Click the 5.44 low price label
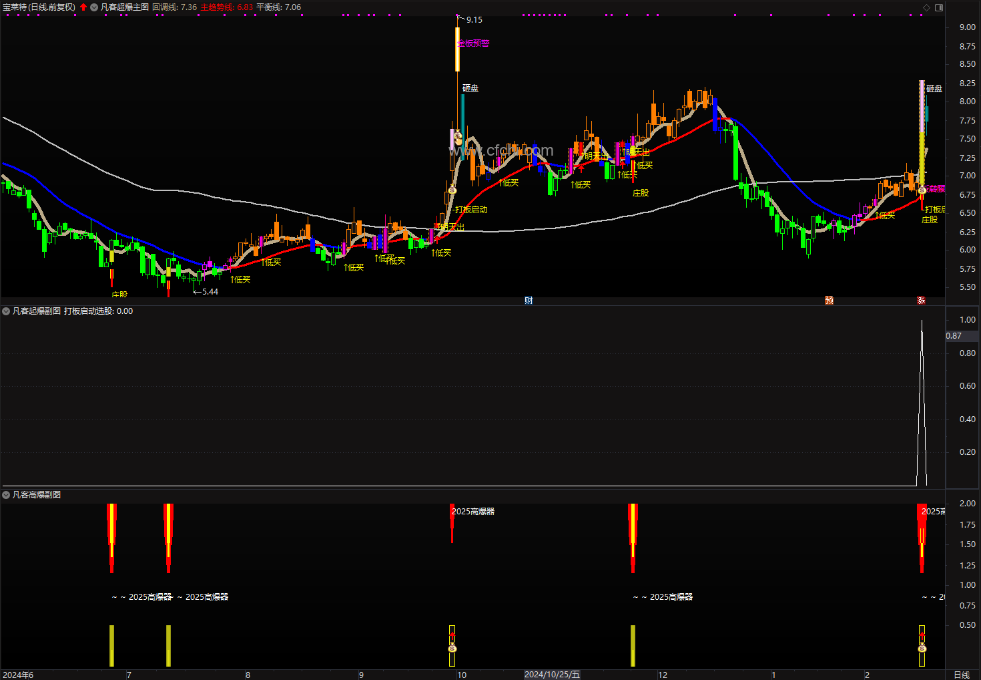981x680 pixels. [x=210, y=292]
